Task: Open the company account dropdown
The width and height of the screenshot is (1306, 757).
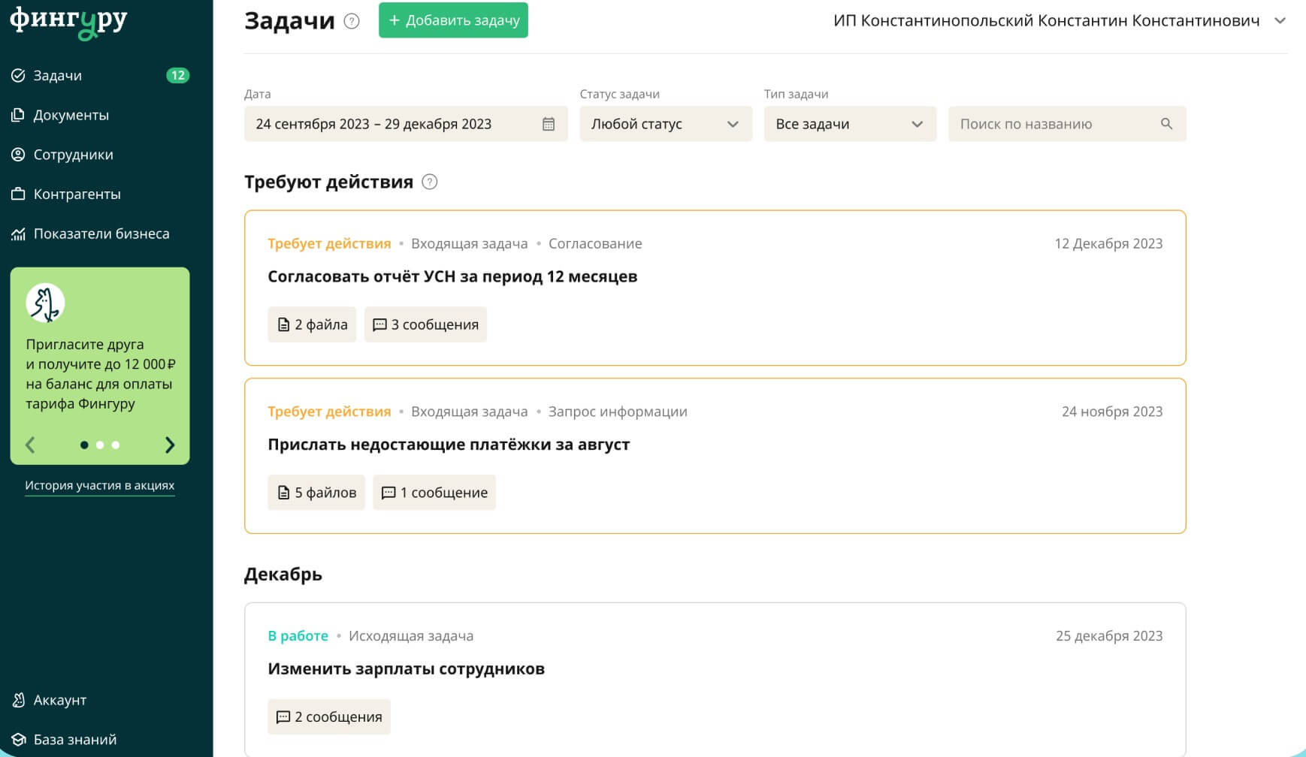Action: pos(1280,22)
